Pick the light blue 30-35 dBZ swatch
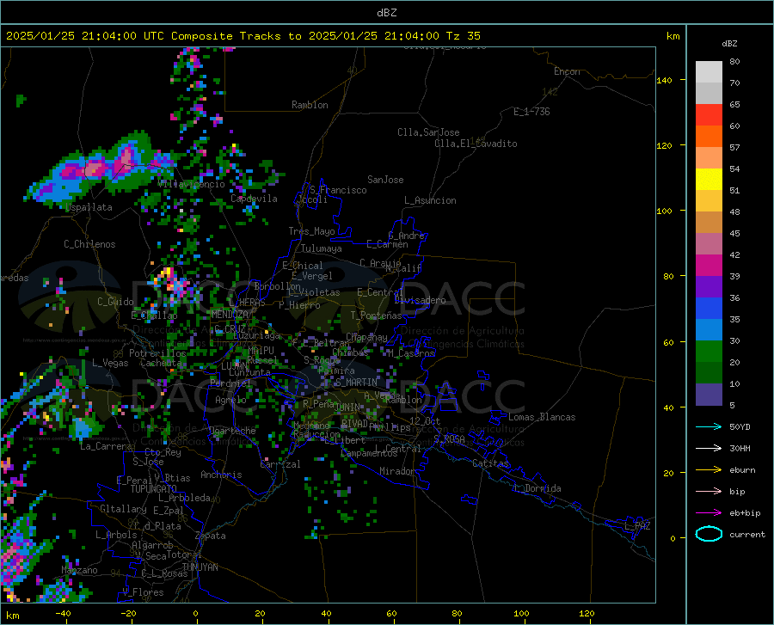This screenshot has height=625, width=774. [709, 330]
